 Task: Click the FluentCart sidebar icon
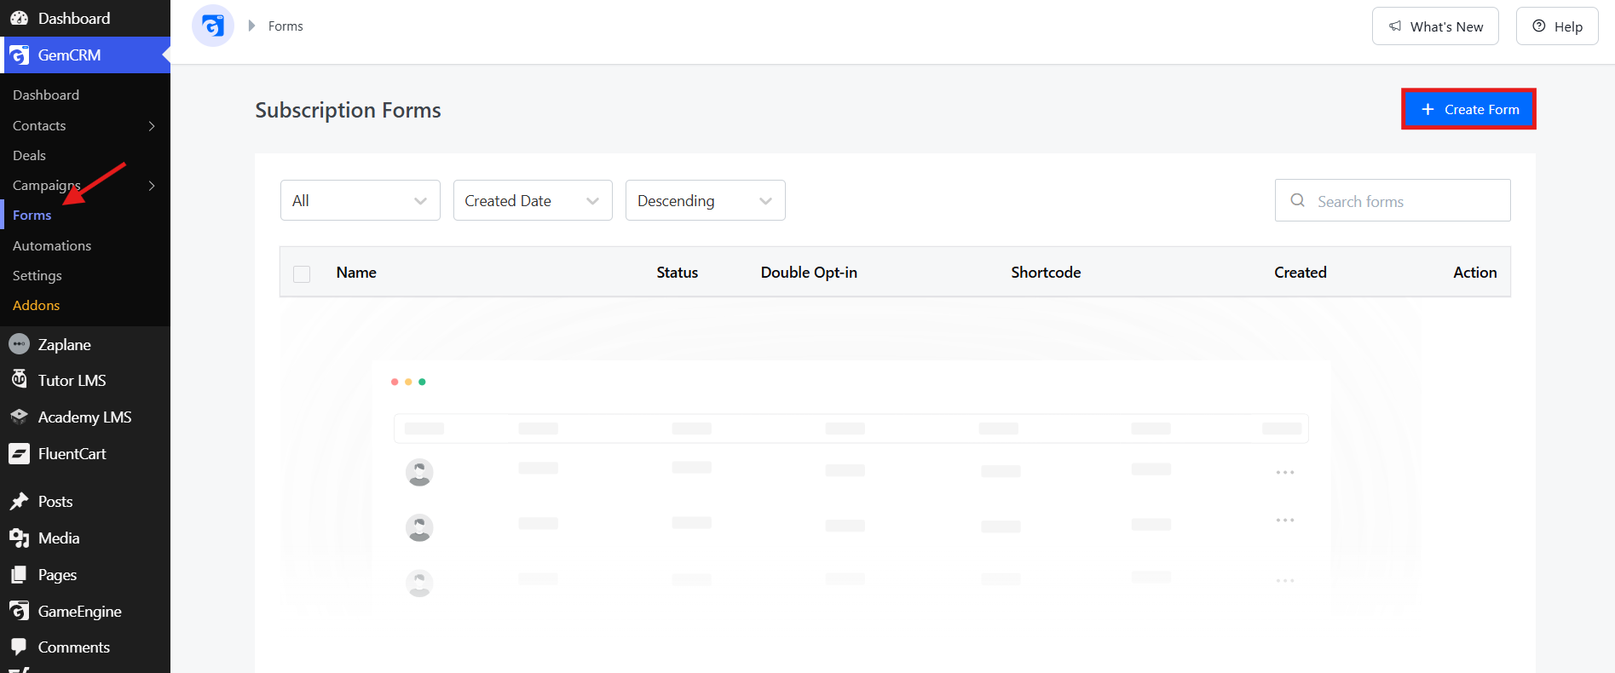tap(19, 453)
